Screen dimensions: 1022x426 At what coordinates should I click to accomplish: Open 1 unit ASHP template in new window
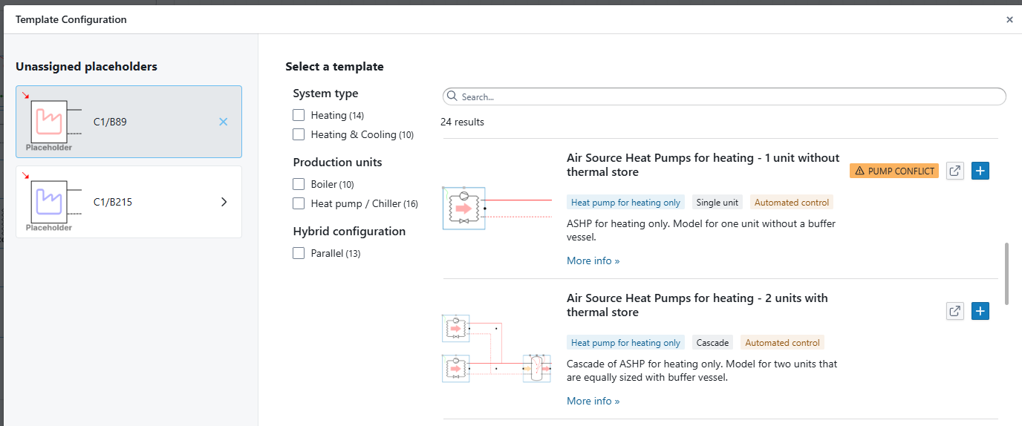point(955,171)
